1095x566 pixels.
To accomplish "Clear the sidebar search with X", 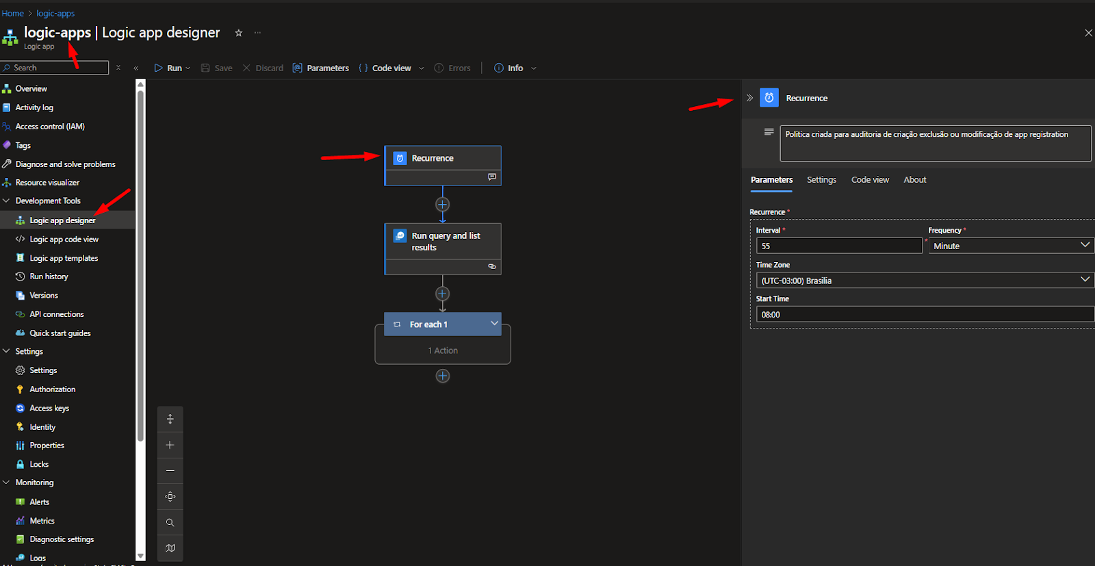I will (118, 68).
